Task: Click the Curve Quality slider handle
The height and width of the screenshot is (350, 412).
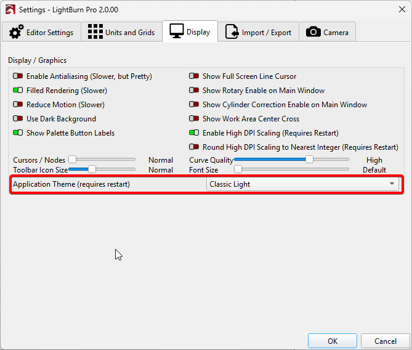Action: click(310, 160)
